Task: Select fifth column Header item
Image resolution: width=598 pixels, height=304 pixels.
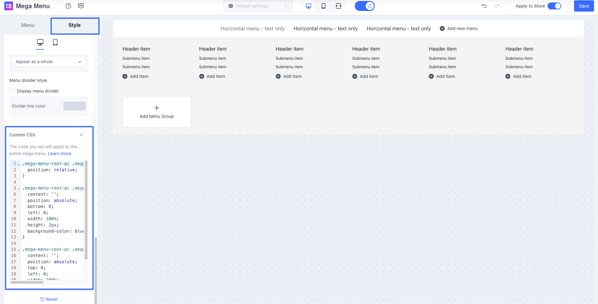Action: coord(442,49)
